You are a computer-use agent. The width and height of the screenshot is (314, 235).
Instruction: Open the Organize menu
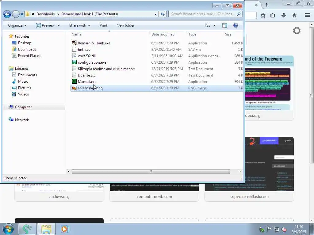[17, 25]
